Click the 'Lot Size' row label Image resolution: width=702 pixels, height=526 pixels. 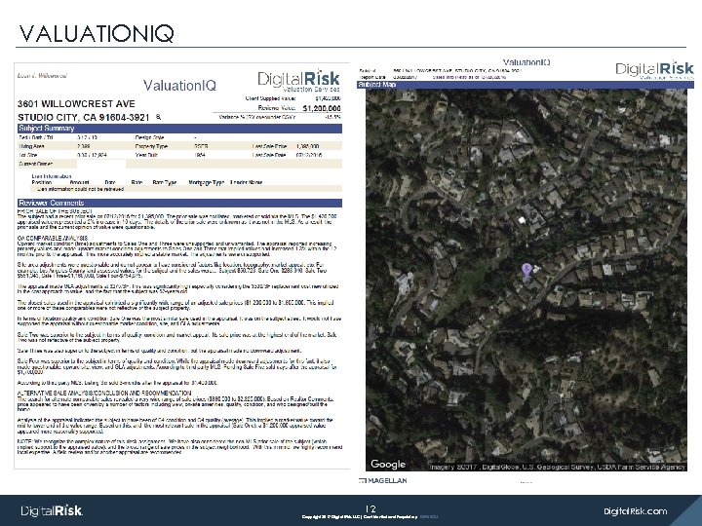[x=28, y=155]
